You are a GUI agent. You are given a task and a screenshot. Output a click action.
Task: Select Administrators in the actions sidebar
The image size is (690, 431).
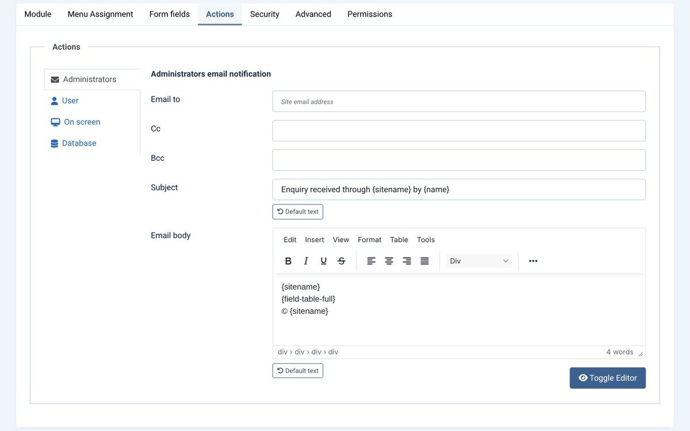(x=92, y=79)
